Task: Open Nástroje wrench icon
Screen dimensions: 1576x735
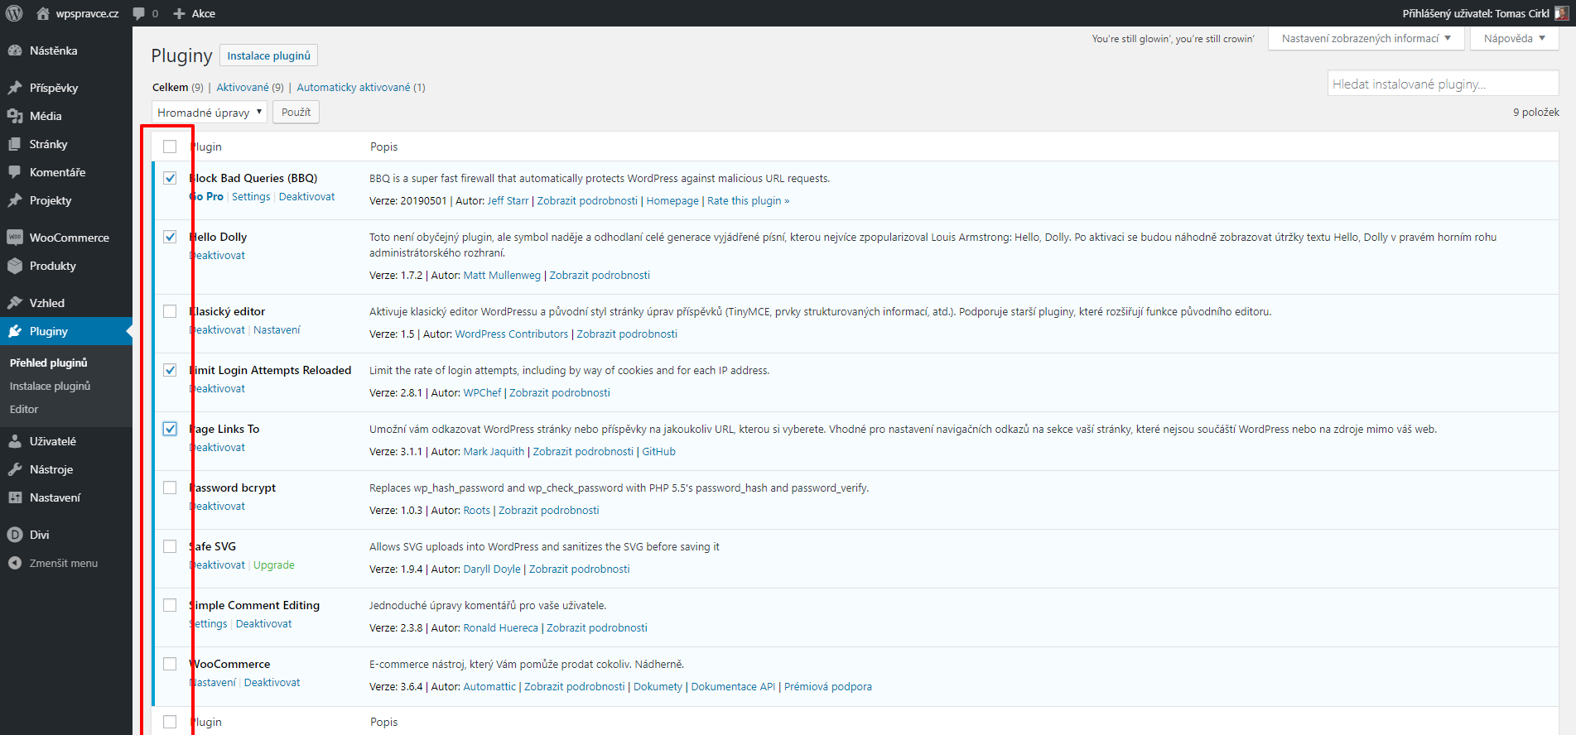Action: [15, 469]
